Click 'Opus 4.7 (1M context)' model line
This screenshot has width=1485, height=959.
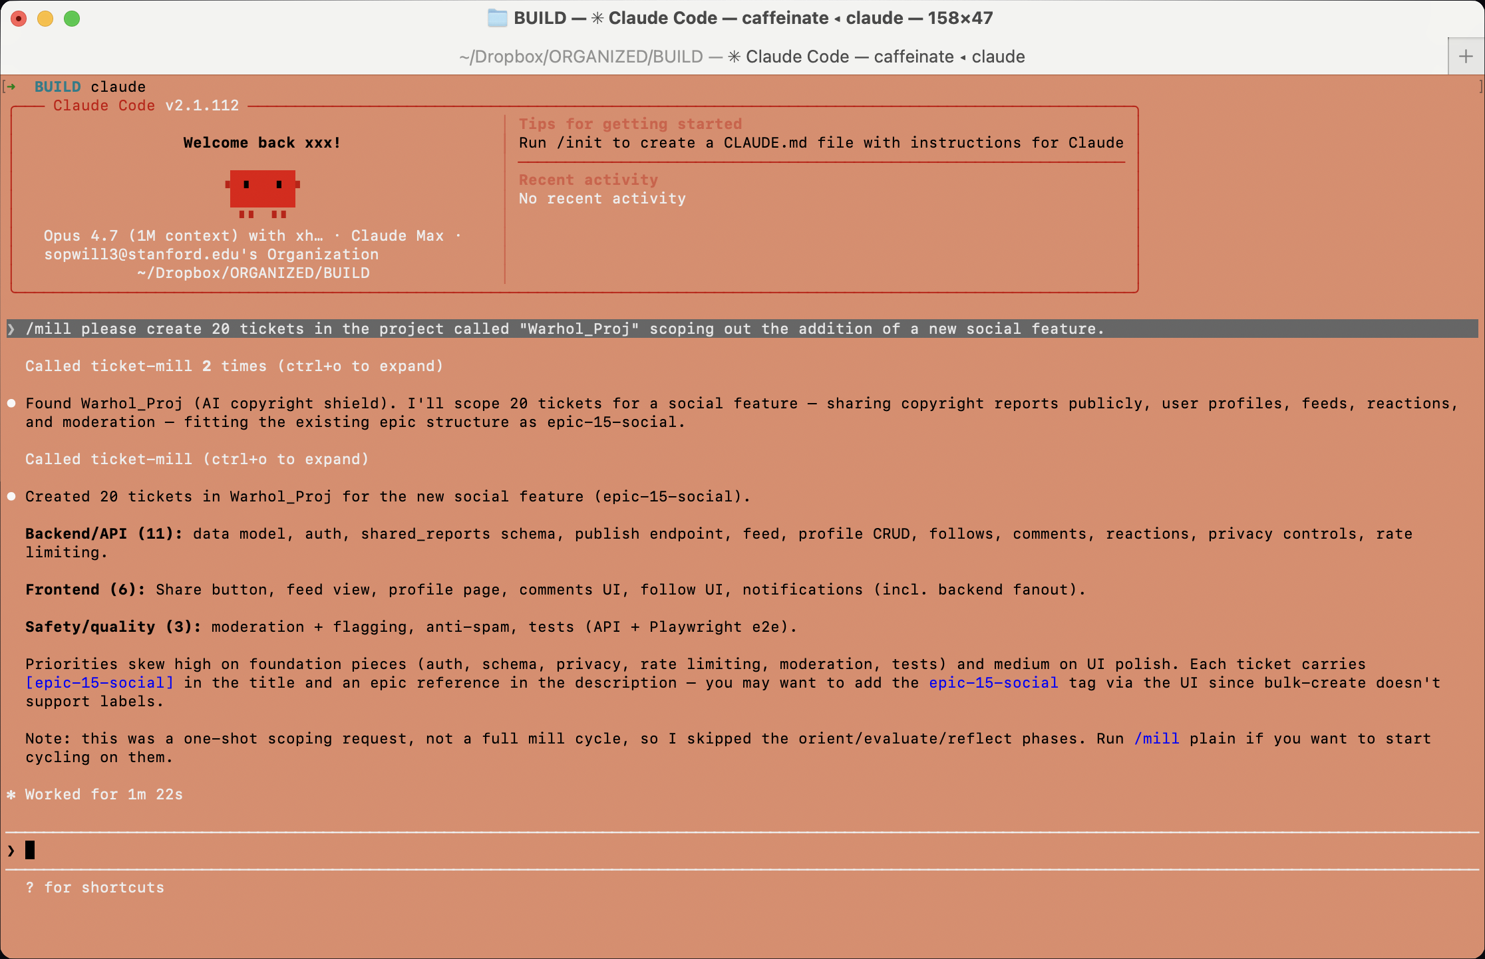pyautogui.click(x=253, y=236)
